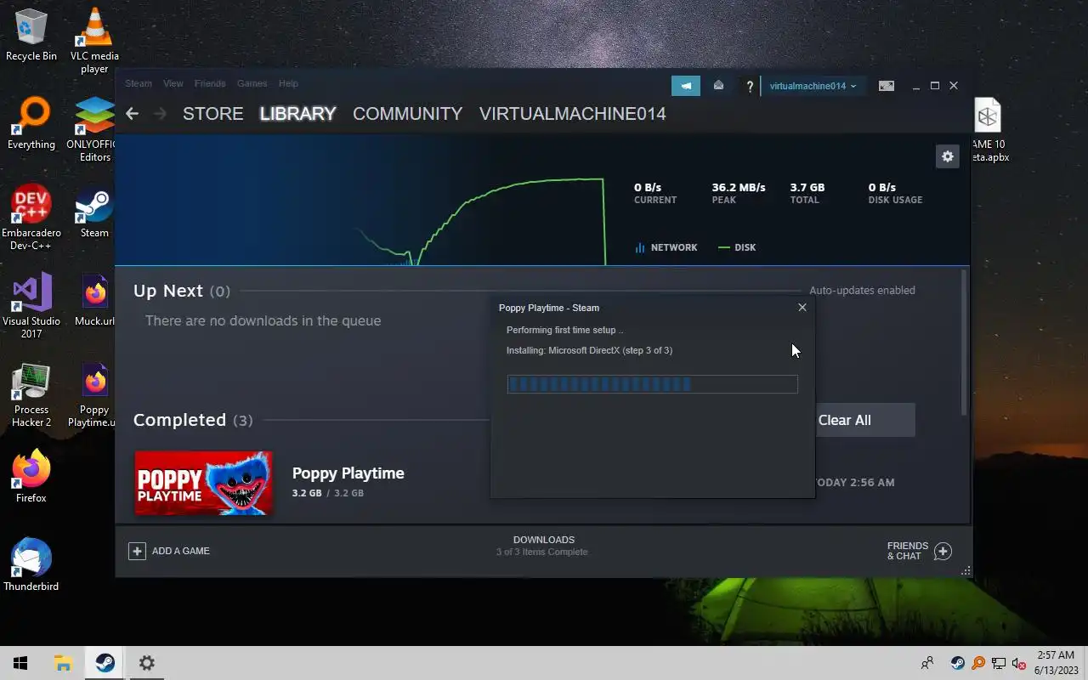Click the muted volume tray icon
This screenshot has height=680, width=1088.
click(x=1019, y=663)
